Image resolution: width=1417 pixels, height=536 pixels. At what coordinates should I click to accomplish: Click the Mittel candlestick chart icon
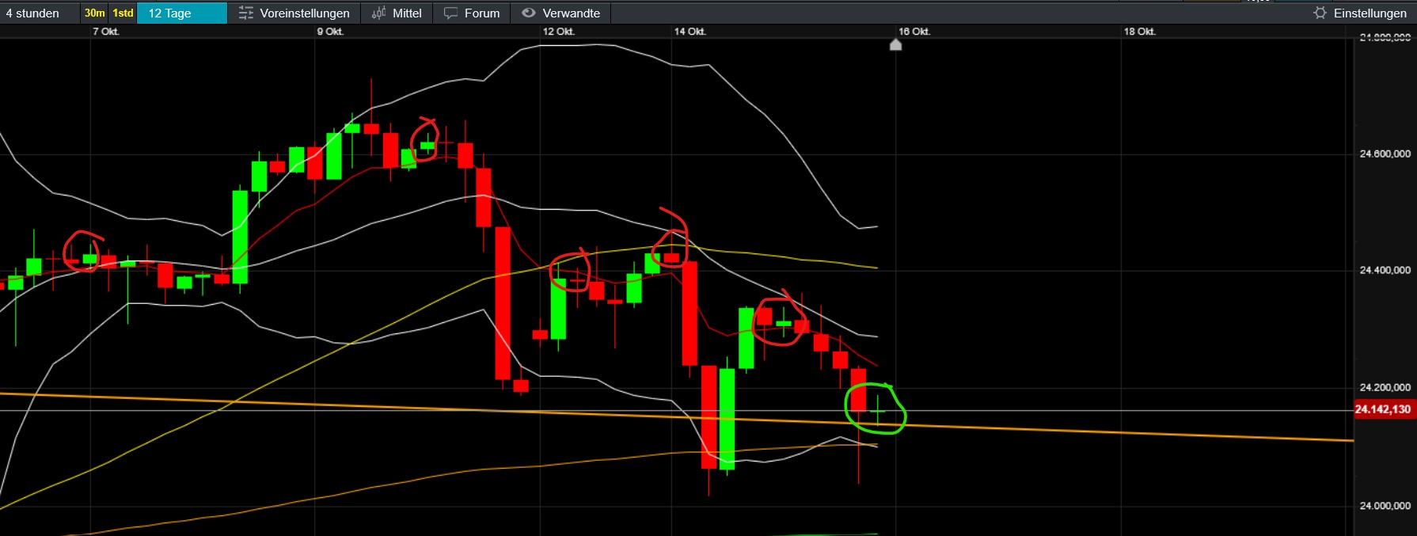pos(379,13)
